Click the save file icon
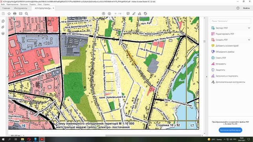This screenshot has width=253, height=142. [3, 14]
